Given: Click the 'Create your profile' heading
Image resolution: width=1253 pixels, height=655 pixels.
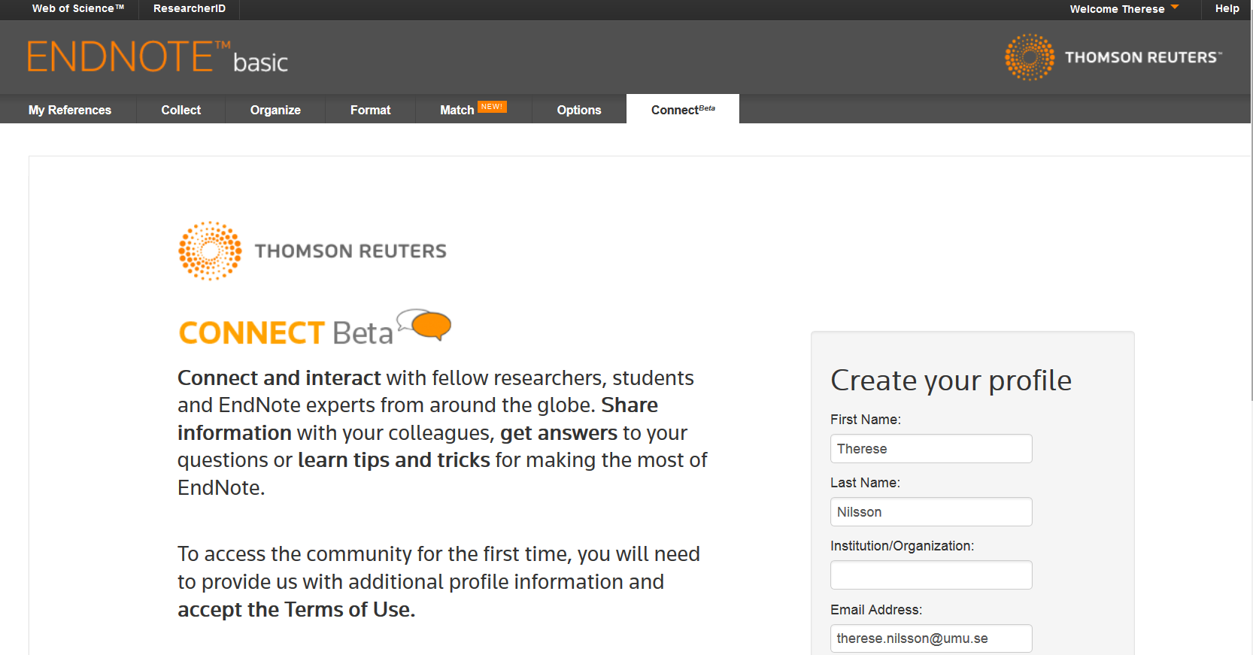Looking at the screenshot, I should [951, 381].
